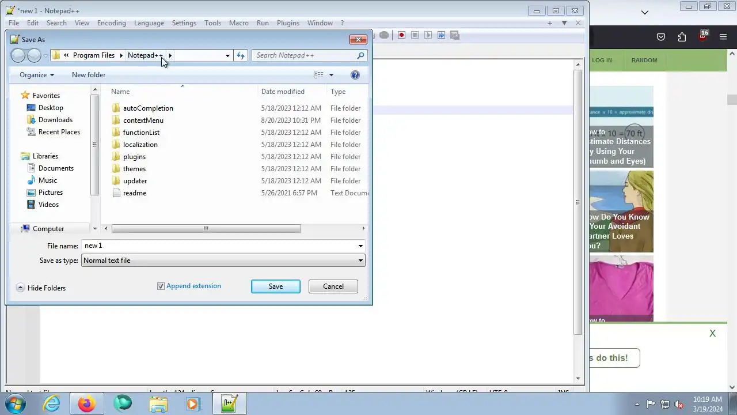Open the Save As help icon
The height and width of the screenshot is (415, 737).
pyautogui.click(x=355, y=75)
